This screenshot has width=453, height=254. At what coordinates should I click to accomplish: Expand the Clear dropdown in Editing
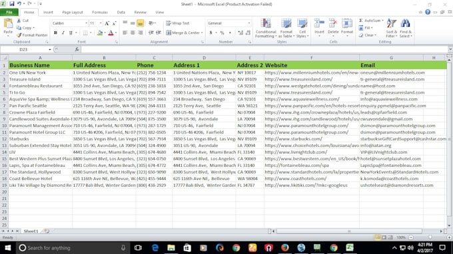tap(375, 35)
